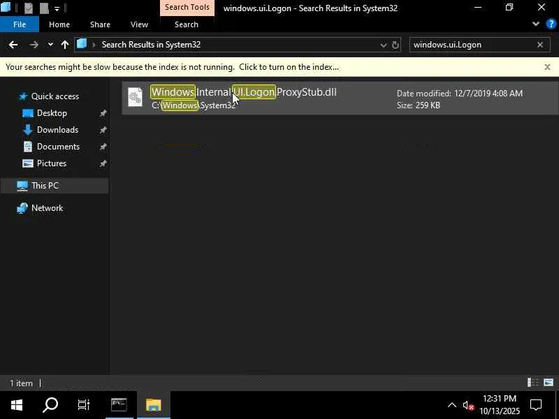Click the pin icon next to Desktop
The height and width of the screenshot is (419, 559).
pos(103,113)
